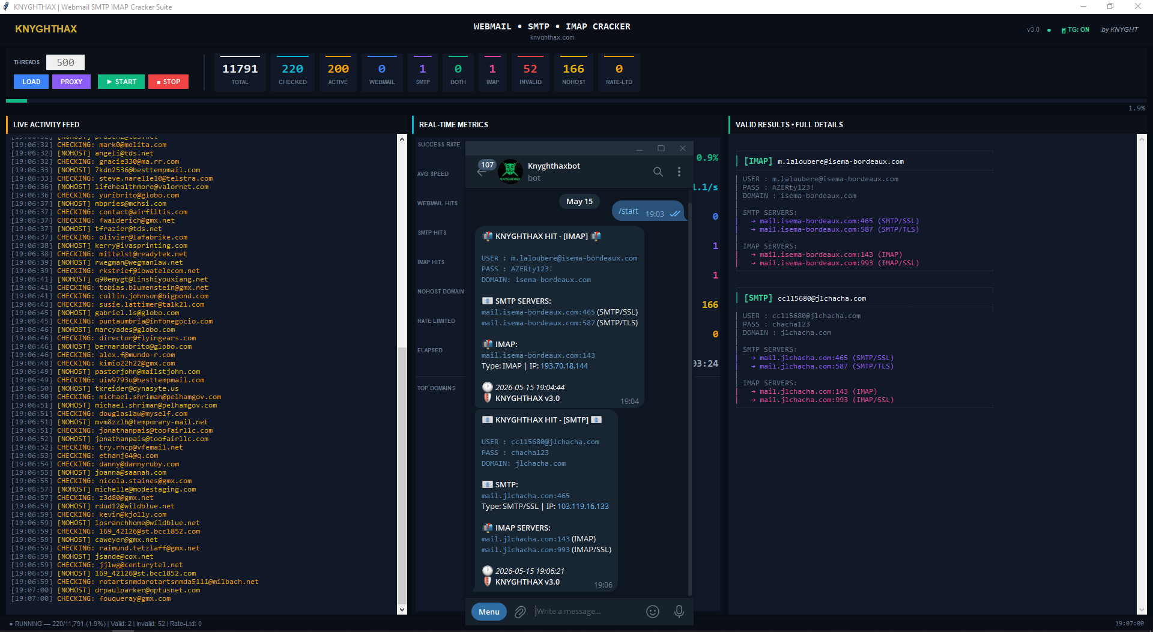
Task: Follow the knyghthax.com link in the header
Action: 552,37
